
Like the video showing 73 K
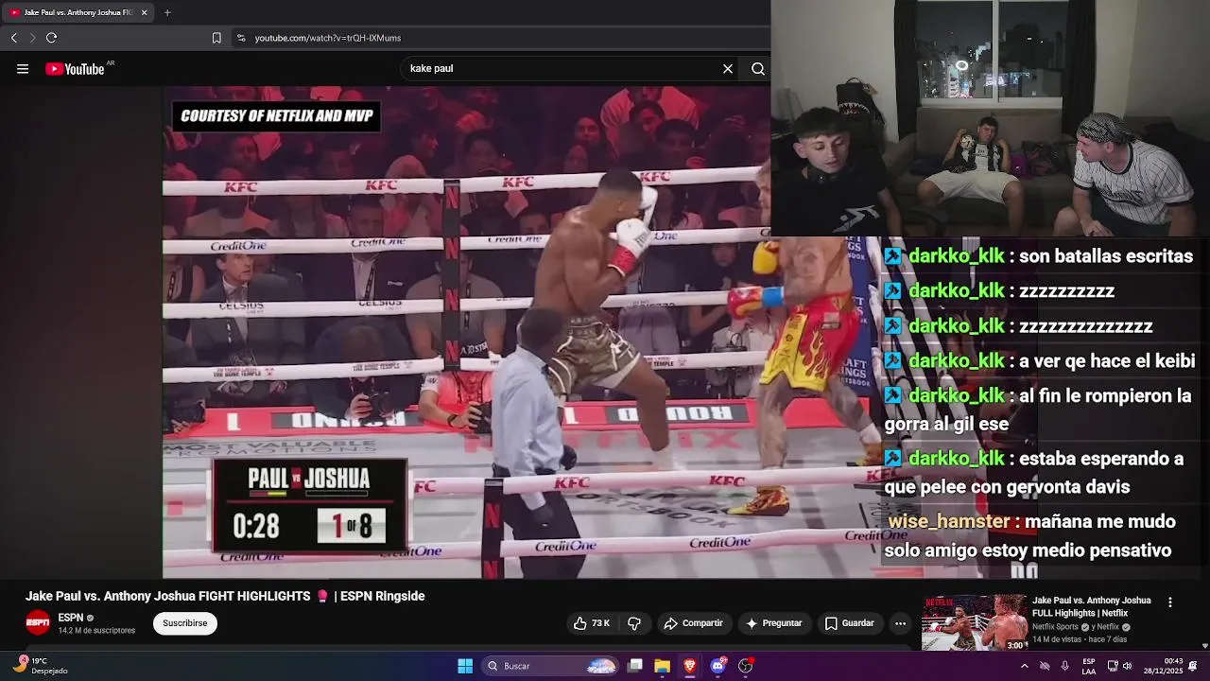click(x=592, y=623)
